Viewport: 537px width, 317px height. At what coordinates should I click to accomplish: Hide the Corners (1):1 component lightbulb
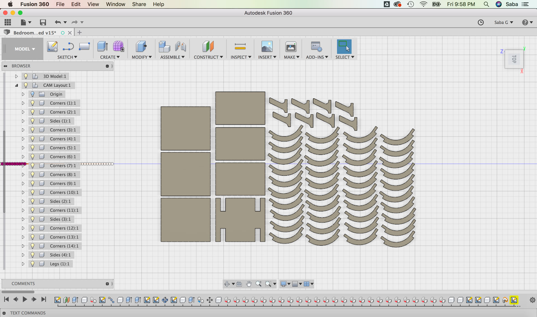click(x=33, y=103)
